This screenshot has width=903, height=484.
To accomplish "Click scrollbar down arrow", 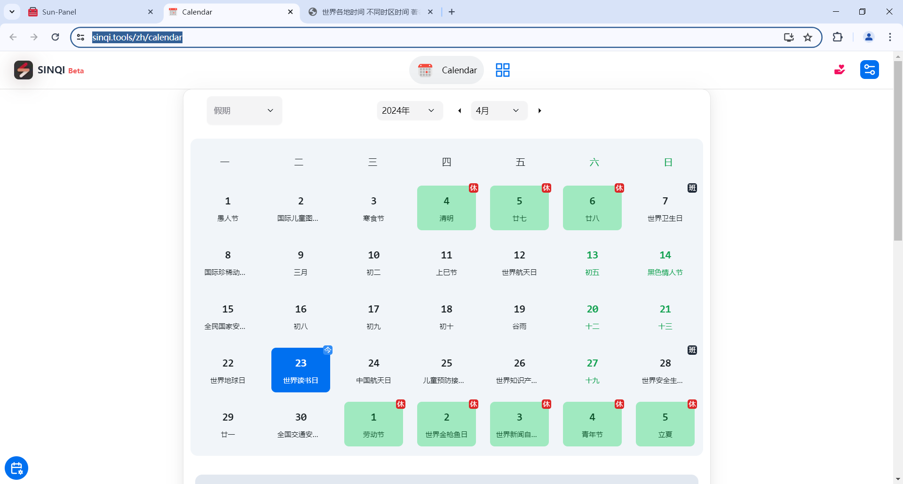I will point(898,479).
